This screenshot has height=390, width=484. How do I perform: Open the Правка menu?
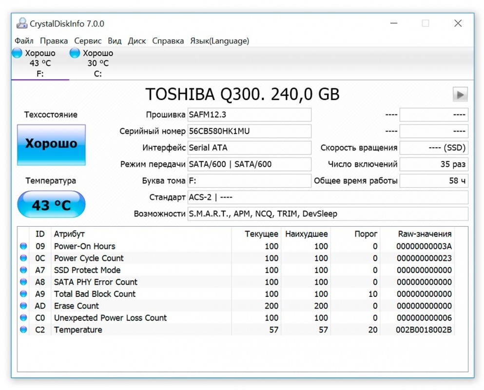[x=54, y=41]
